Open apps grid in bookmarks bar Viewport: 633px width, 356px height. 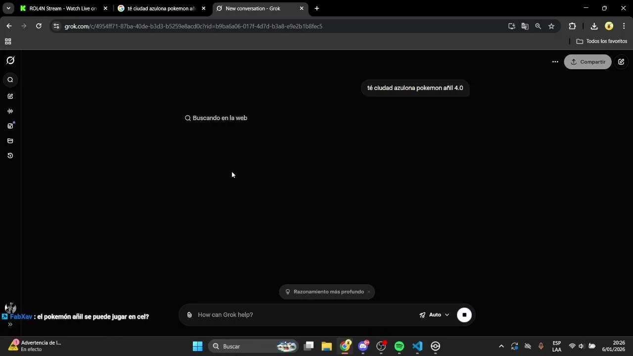tap(8, 42)
